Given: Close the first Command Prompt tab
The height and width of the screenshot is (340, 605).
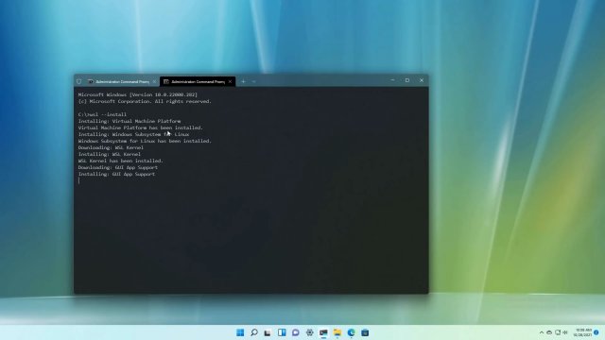Looking at the screenshot, I should [x=154, y=82].
